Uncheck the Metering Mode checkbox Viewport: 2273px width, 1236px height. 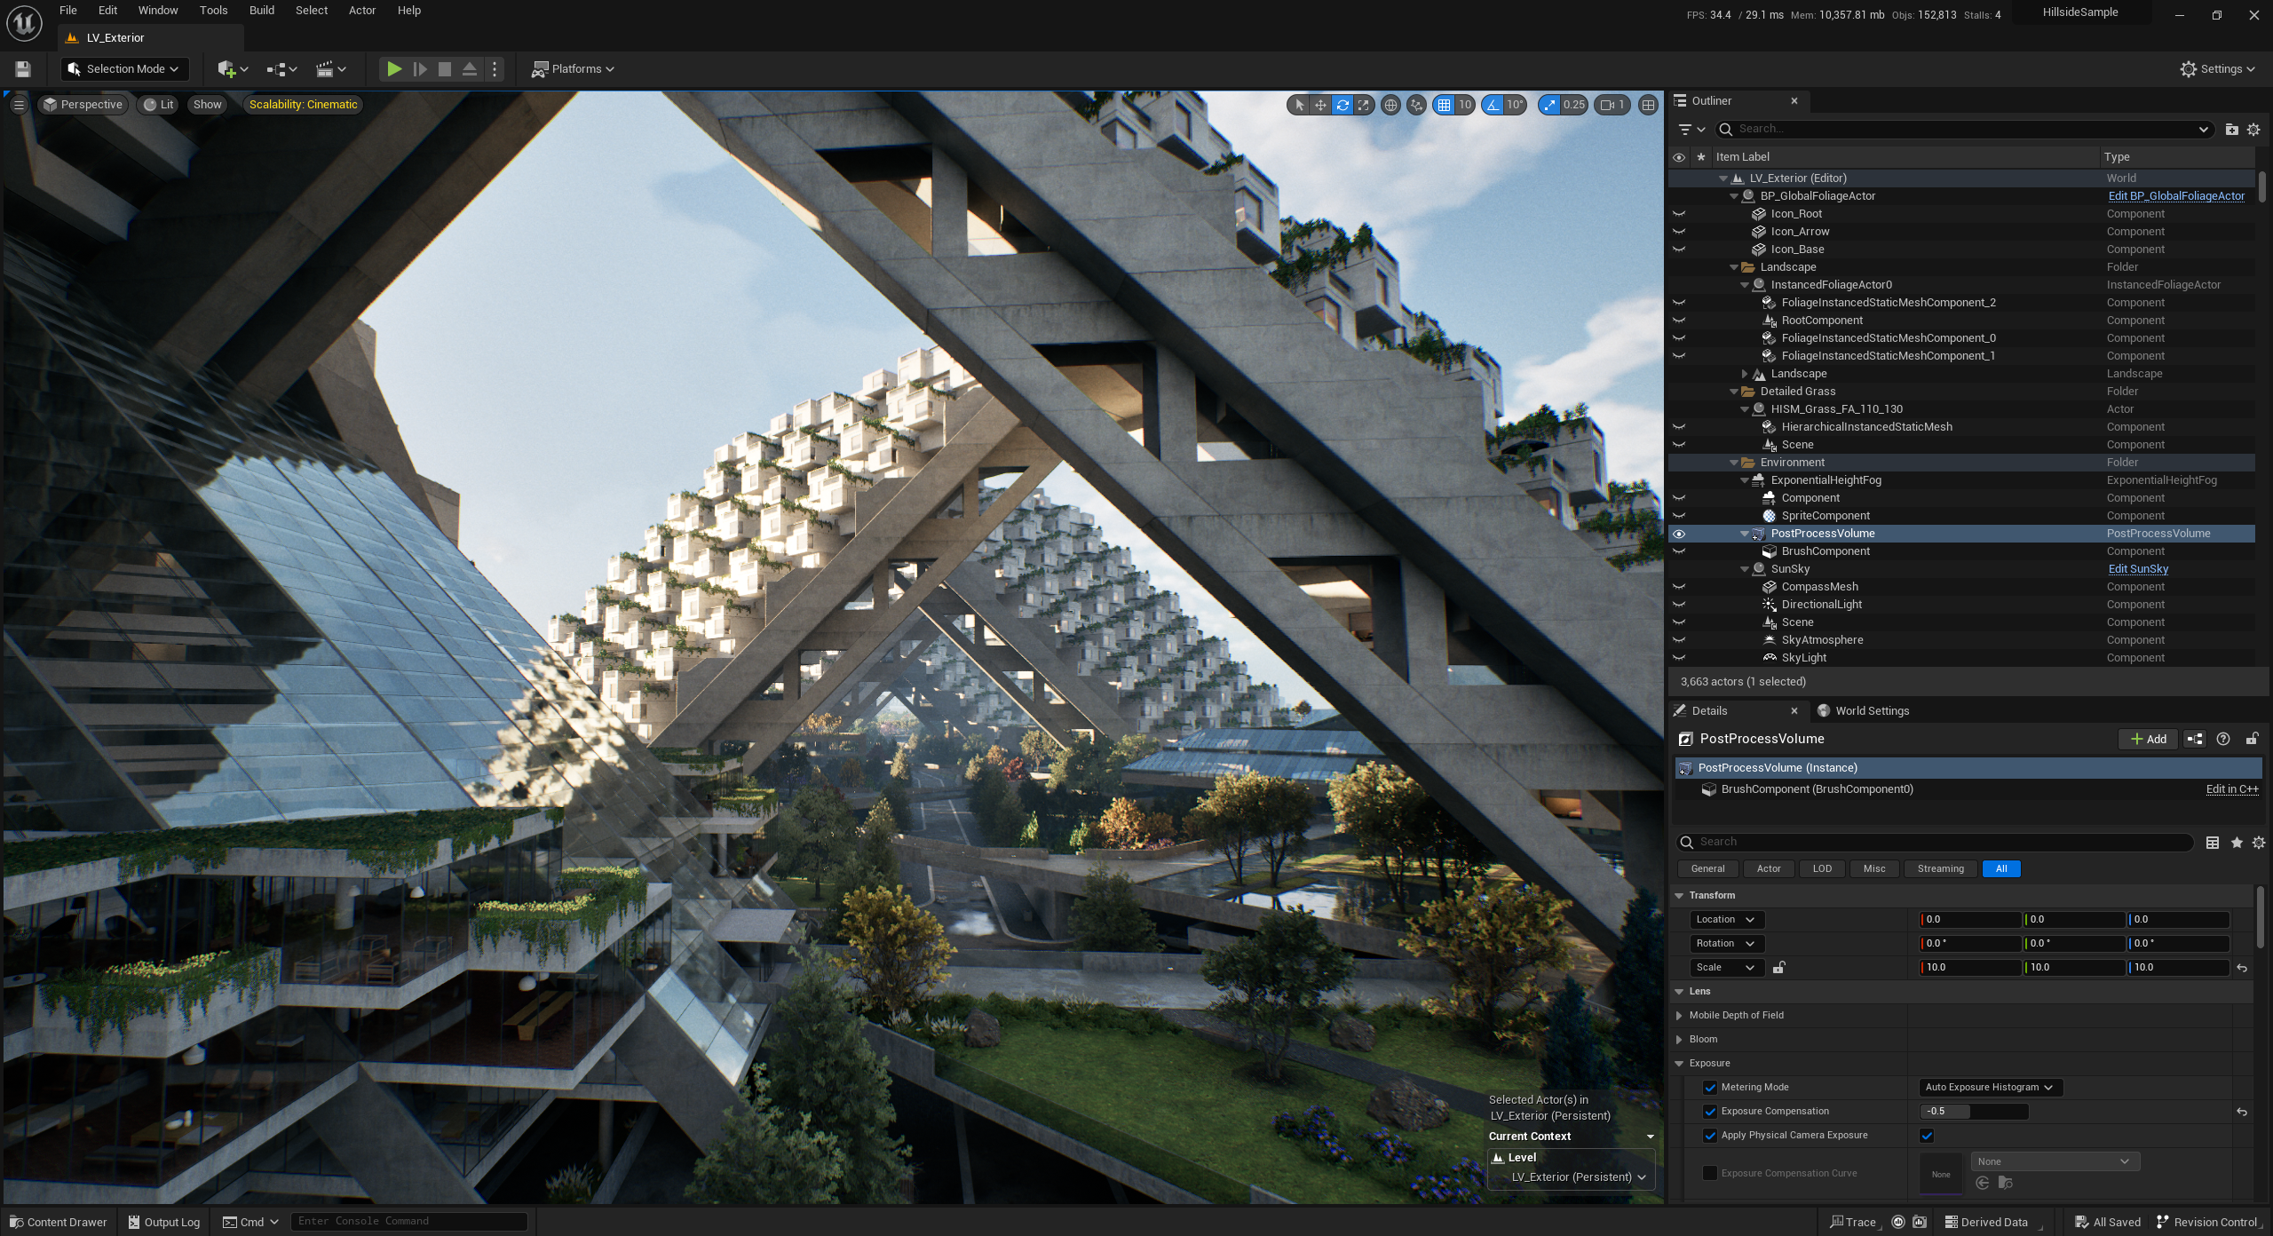point(1710,1086)
